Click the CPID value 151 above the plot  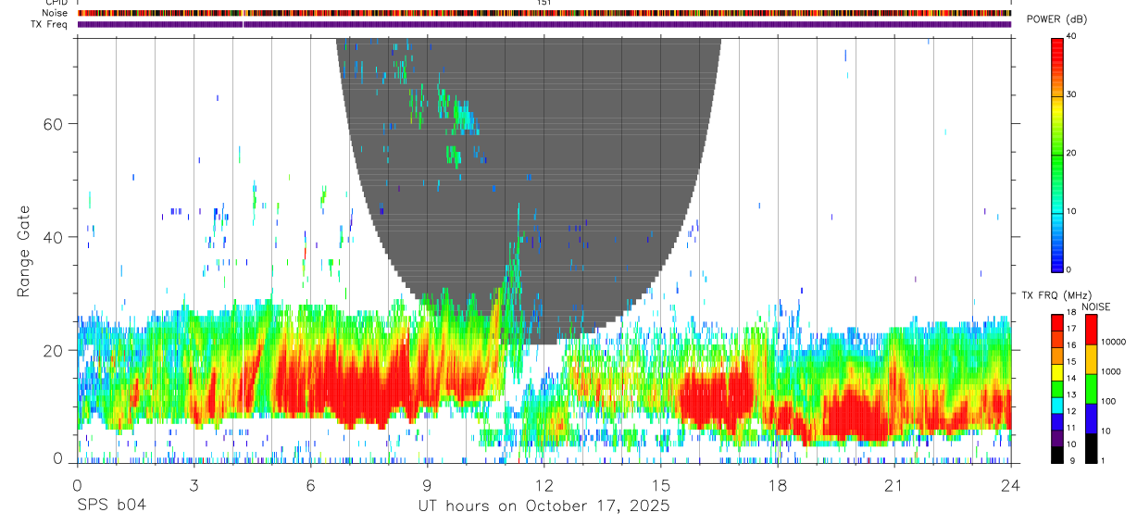(544, 3)
